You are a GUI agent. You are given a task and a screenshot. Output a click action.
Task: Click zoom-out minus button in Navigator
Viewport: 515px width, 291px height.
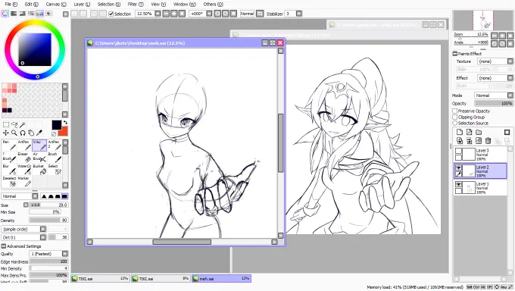tap(495, 36)
